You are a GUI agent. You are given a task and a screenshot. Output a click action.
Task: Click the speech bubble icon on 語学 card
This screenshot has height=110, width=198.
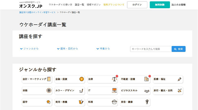click(49, 102)
